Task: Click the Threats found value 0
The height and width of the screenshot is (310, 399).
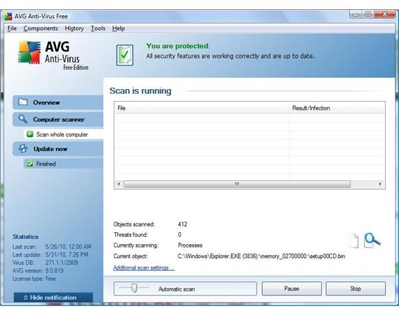Action: click(x=180, y=235)
